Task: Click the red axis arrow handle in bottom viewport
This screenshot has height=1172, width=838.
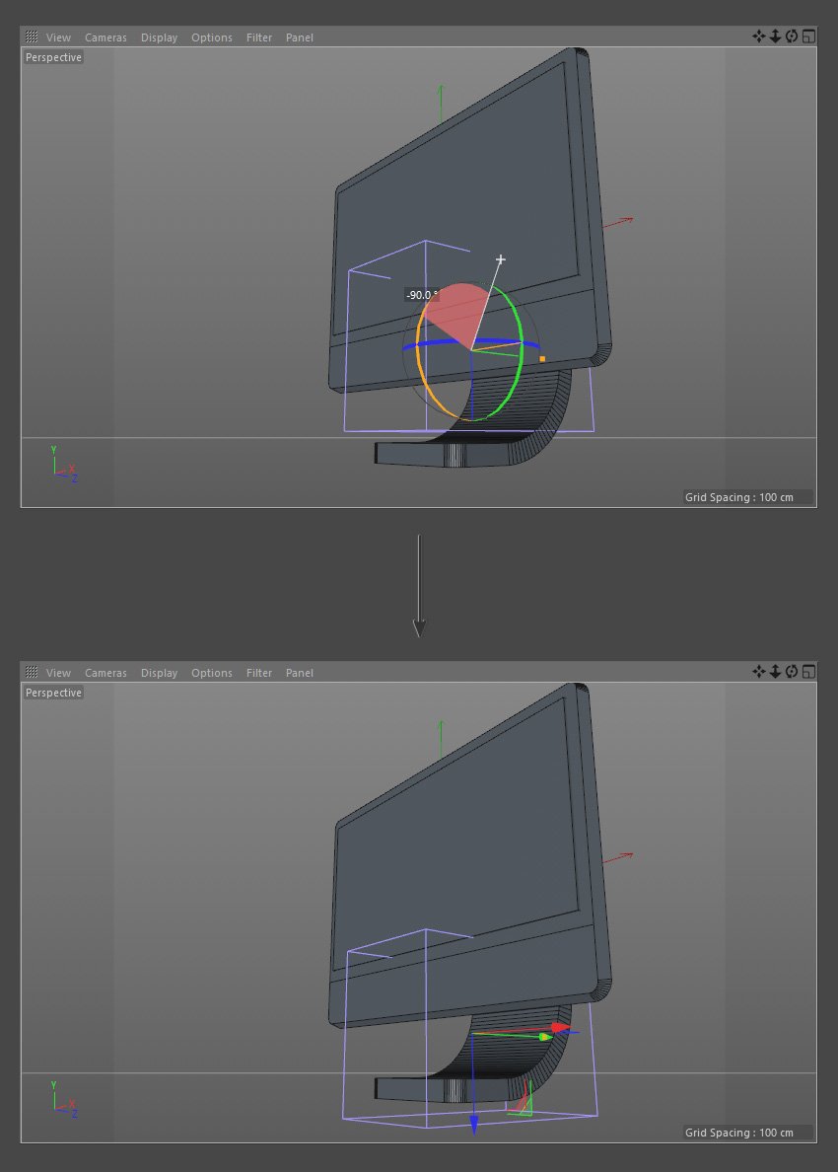Action: point(560,1028)
